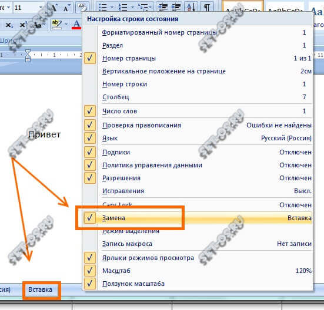Click the Increase Indent icon

click(x=176, y=8)
